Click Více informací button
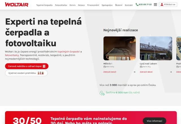 pyautogui.click(x=154, y=121)
